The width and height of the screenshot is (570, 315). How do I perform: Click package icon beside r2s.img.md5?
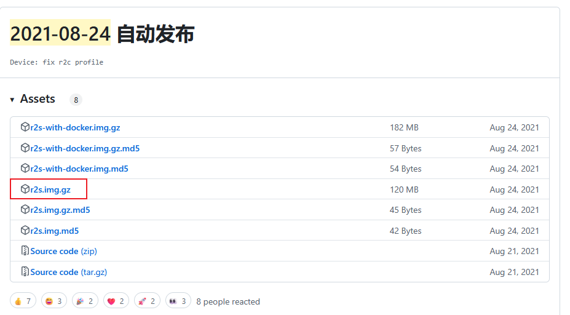pyautogui.click(x=25, y=231)
